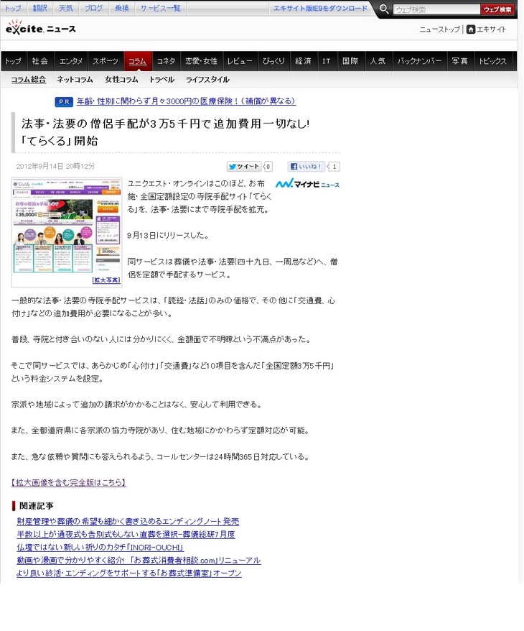Open the medical insurance PR ad link
Image resolution: width=524 pixels, height=631 pixels.
pos(186,101)
